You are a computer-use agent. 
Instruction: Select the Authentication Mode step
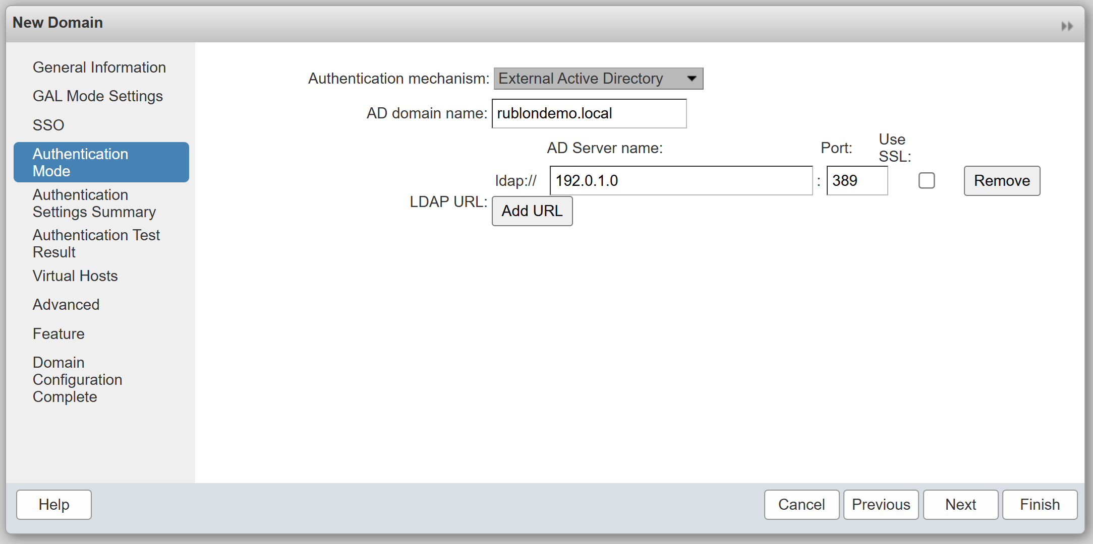101,162
